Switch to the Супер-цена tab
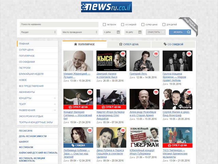218x164 pixels. [129, 44]
